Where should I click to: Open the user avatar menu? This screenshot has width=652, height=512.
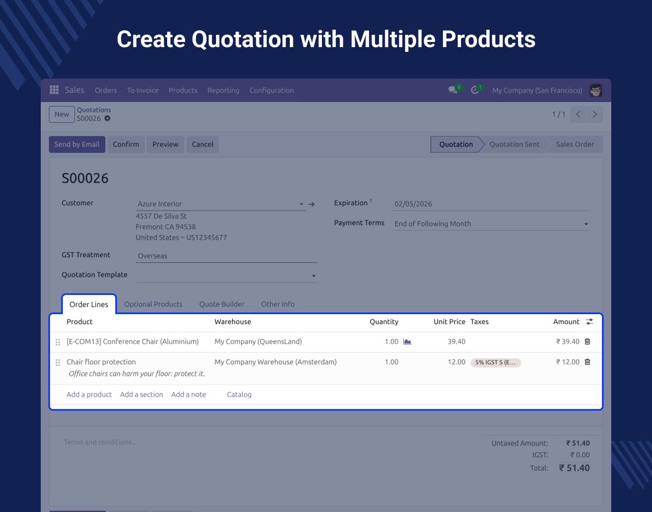pos(596,90)
